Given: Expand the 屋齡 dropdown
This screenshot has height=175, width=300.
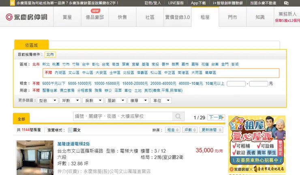Looking at the screenshot, I should point(116,100).
